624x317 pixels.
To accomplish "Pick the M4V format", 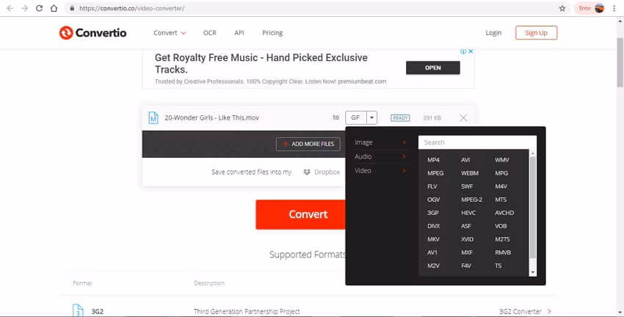I will (x=501, y=186).
